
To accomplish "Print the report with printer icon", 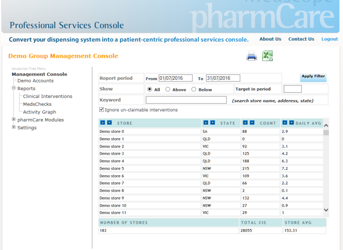I will coord(251,56).
